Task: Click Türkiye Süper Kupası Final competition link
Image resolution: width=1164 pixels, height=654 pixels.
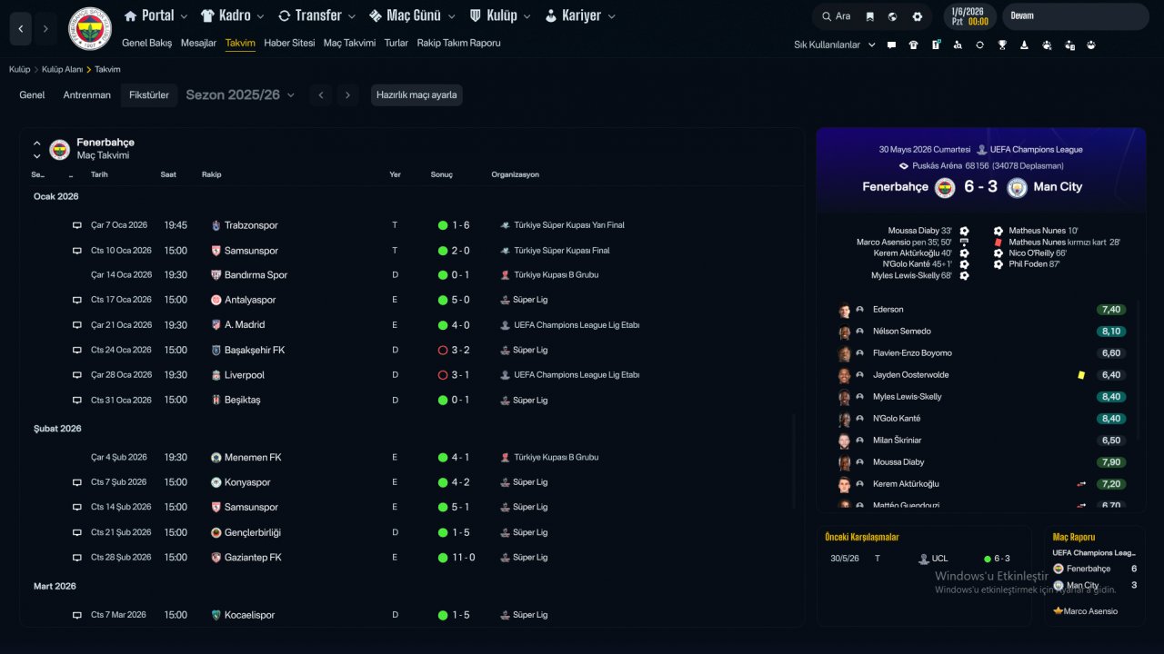Action: [x=562, y=251]
